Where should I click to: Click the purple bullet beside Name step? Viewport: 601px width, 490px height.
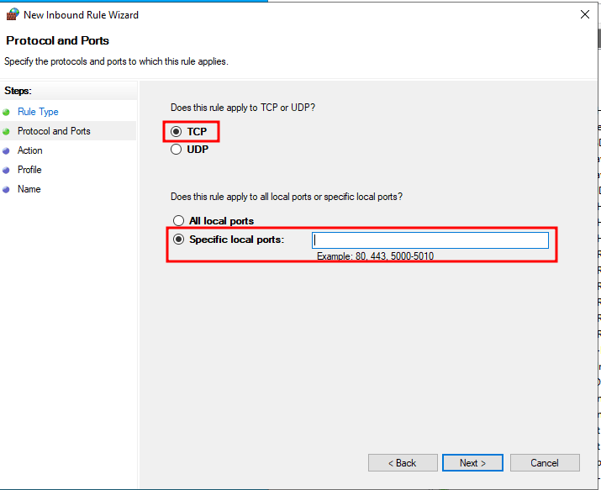(6, 190)
